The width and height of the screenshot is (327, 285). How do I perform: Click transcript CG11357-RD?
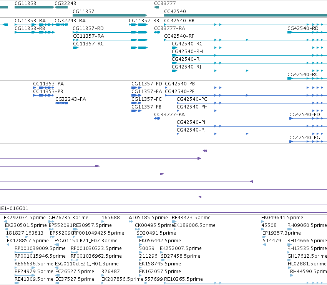coord(88,28)
